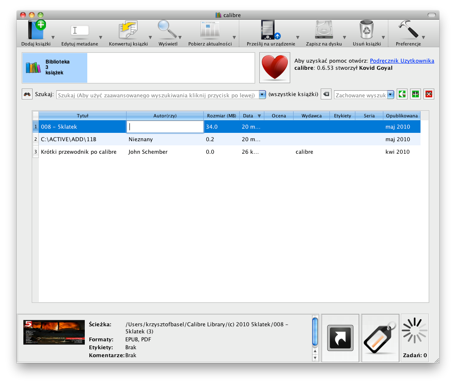Click the Prześlij na urządzenie icon
This screenshot has width=456, height=386.
(x=270, y=30)
